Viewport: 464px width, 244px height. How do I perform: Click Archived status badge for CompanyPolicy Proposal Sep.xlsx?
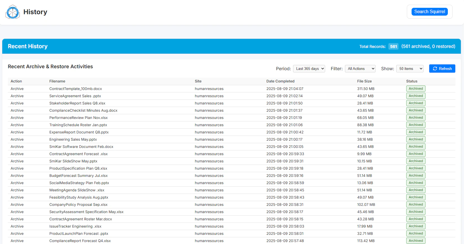pos(416,204)
